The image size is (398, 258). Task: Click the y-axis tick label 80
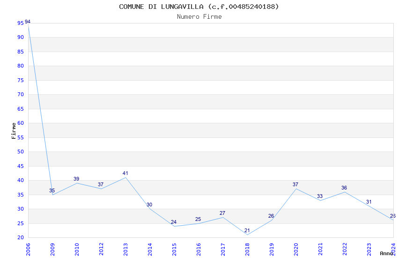point(21,66)
